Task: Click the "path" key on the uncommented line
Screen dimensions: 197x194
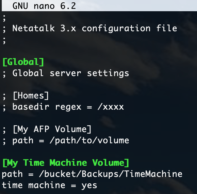Action: (12, 174)
